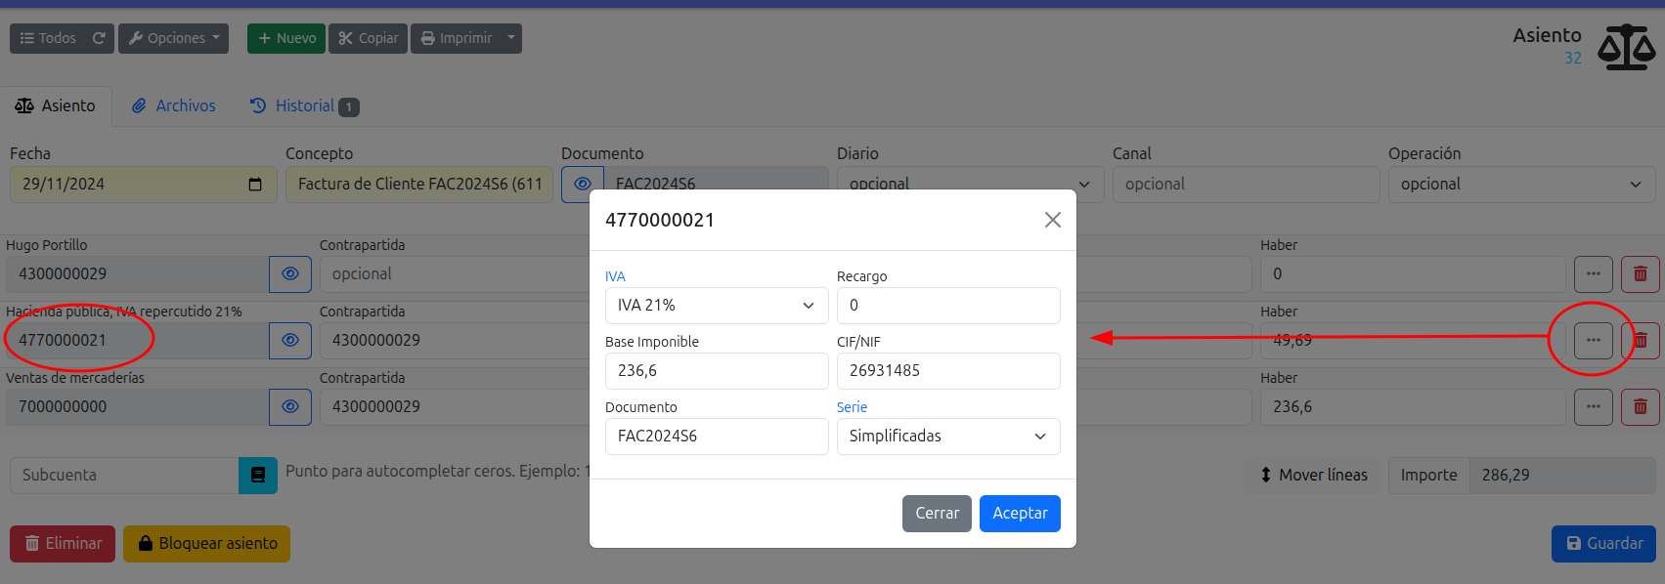
Task: Open the Historial tab
Action: (303, 105)
